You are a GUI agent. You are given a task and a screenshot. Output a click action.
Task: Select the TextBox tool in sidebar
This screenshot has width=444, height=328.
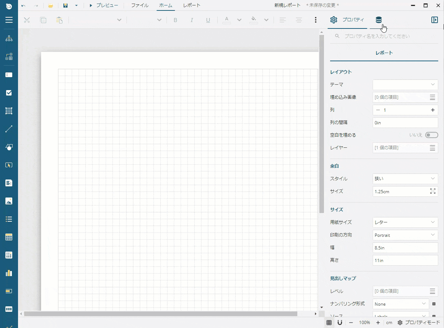click(x=9, y=75)
